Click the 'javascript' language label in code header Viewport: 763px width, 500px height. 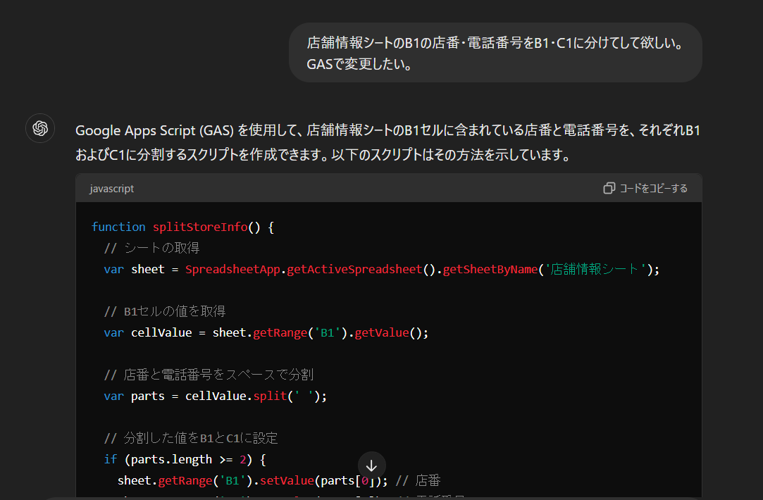click(111, 189)
